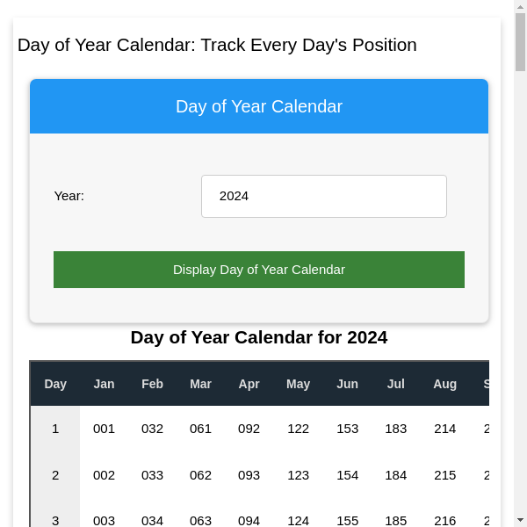Click the scrollbar down arrow
The image size is (527, 527).
520,520
